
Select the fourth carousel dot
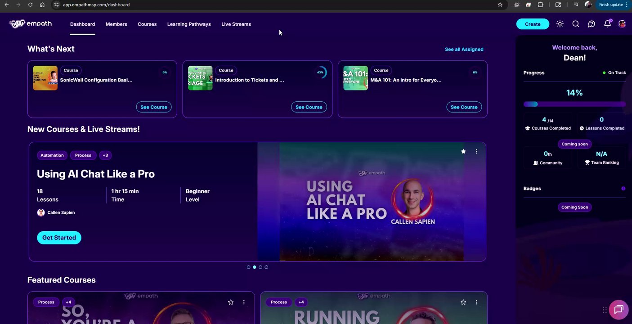tap(266, 267)
